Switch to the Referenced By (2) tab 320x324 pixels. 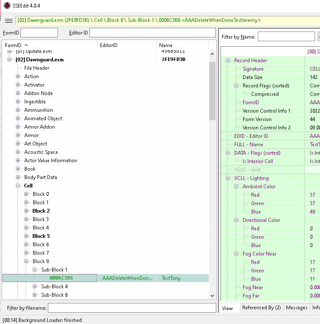[x=261, y=308]
